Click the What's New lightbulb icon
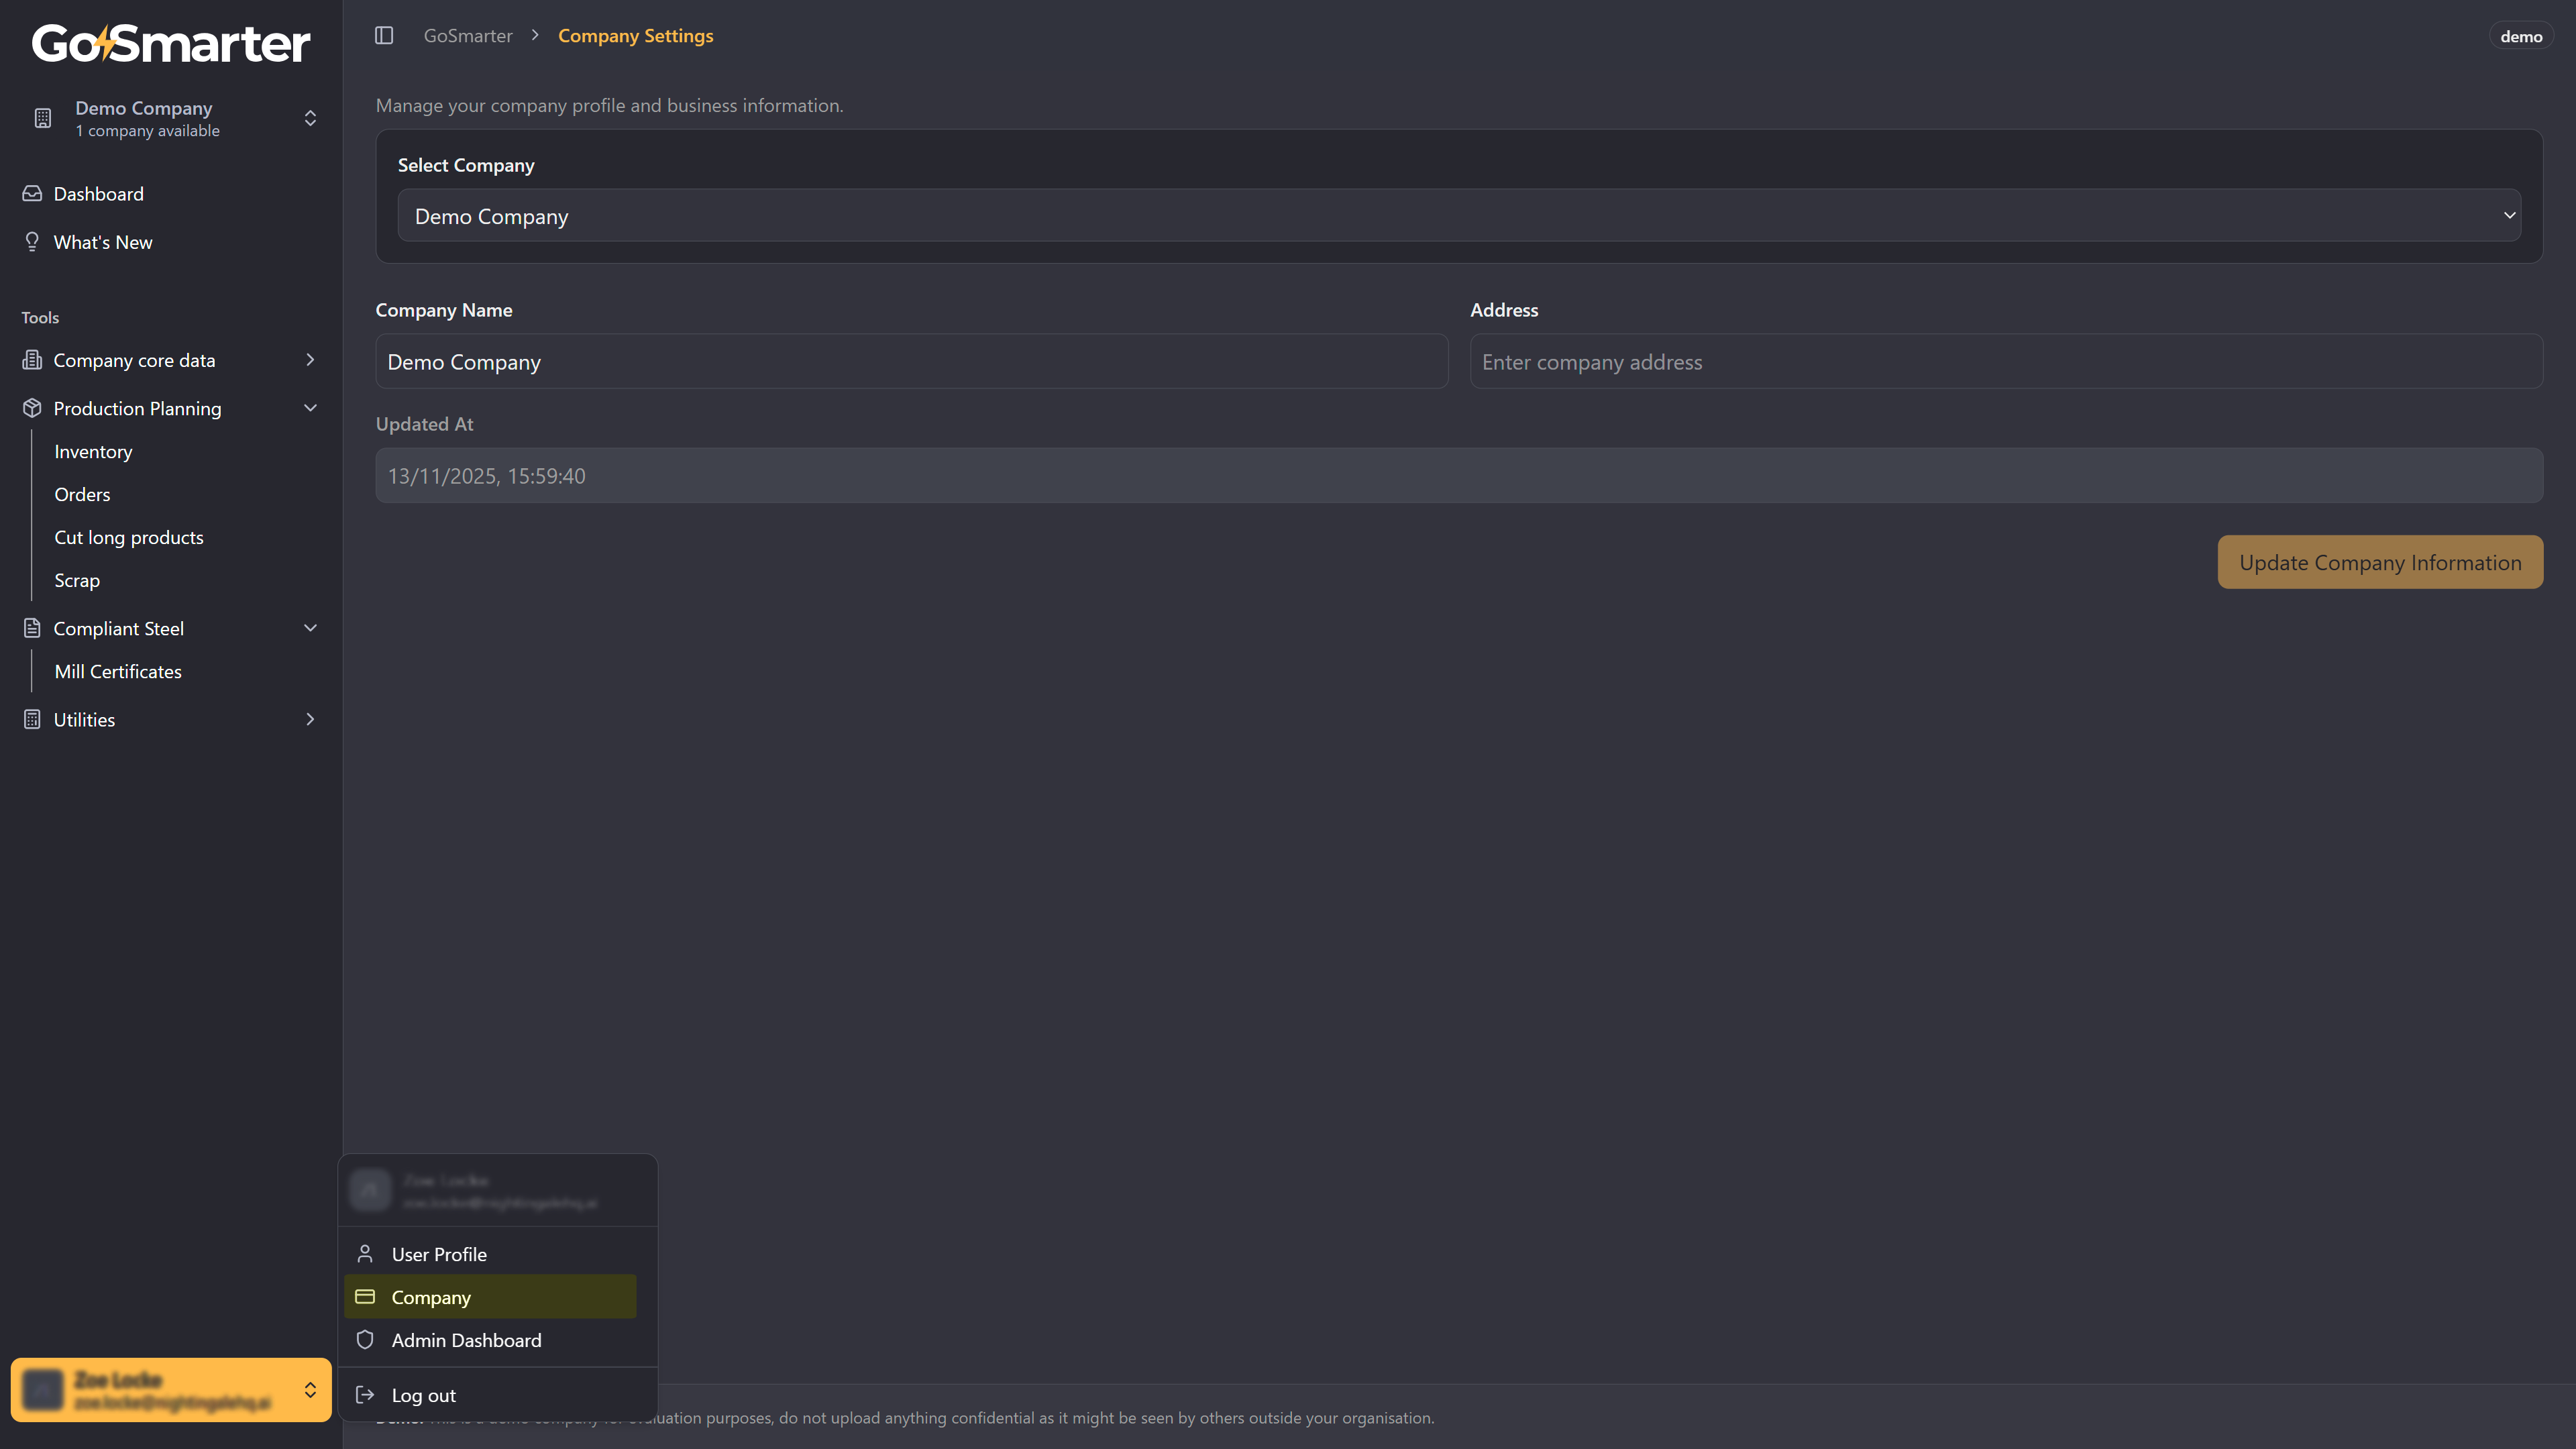The image size is (2576, 1449). [32, 242]
